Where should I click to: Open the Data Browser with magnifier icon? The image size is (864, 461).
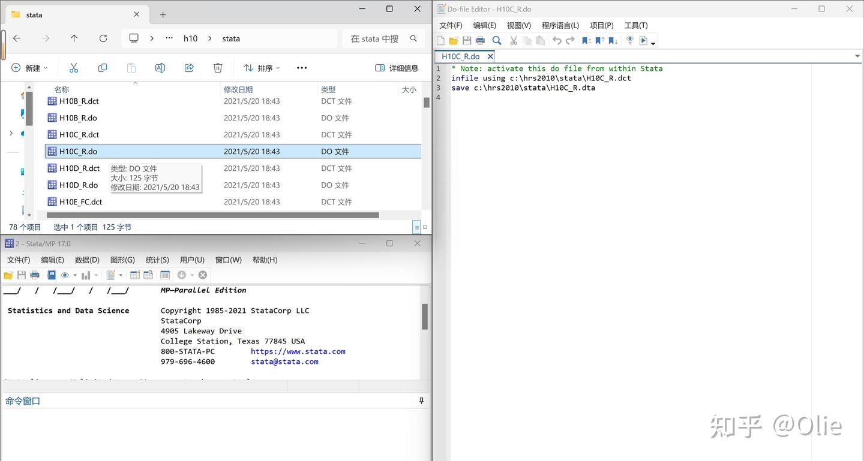pyautogui.click(x=148, y=275)
